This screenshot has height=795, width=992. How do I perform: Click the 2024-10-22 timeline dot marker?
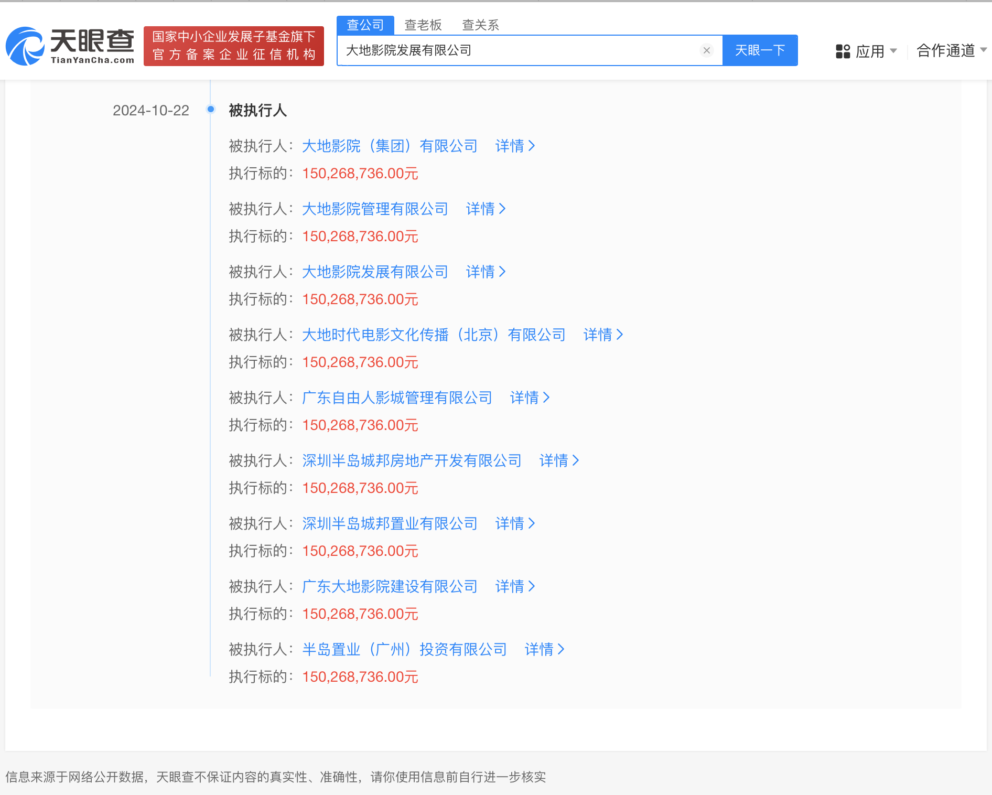click(211, 109)
